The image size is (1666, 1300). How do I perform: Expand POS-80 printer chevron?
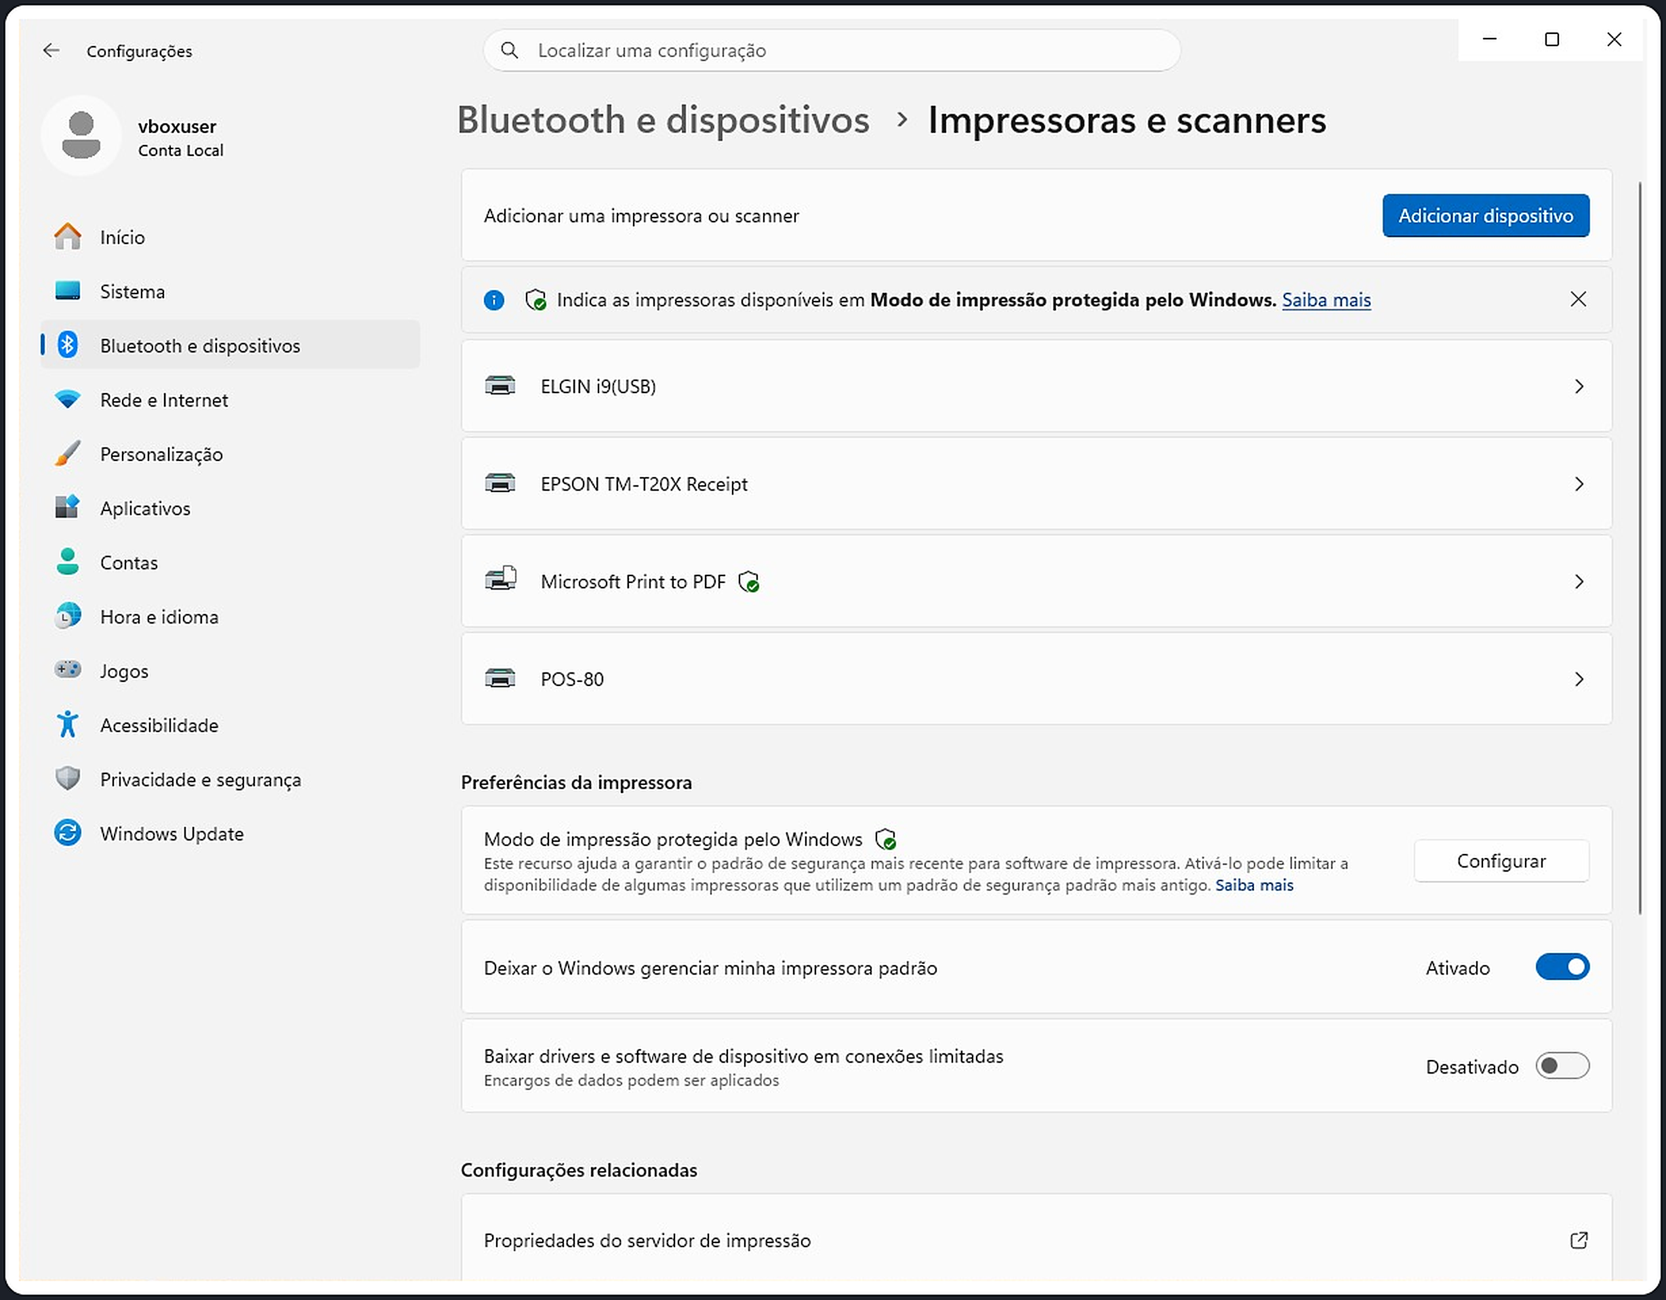click(x=1579, y=679)
